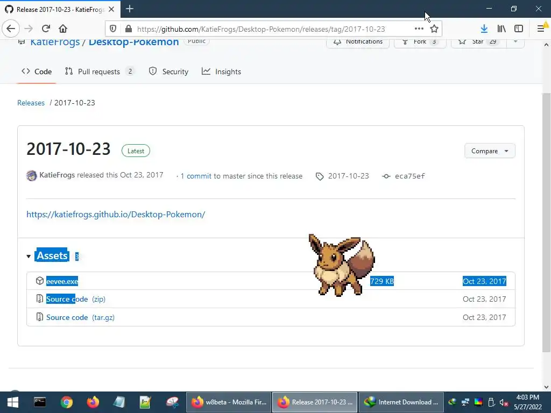Screen dimensions: 551x413
Task: Click the Releases breadcrumb link
Action: [x=31, y=103]
